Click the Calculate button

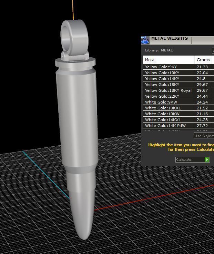coord(193,160)
